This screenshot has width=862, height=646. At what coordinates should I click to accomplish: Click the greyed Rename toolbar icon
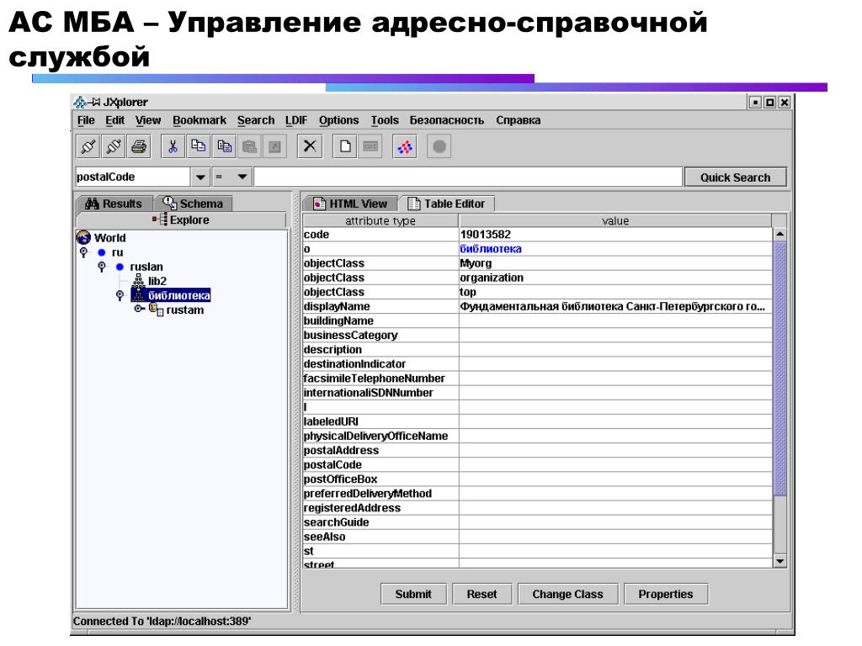(370, 146)
